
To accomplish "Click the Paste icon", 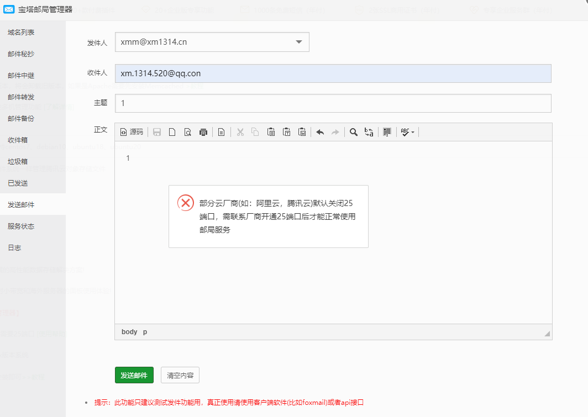I will pyautogui.click(x=271, y=132).
